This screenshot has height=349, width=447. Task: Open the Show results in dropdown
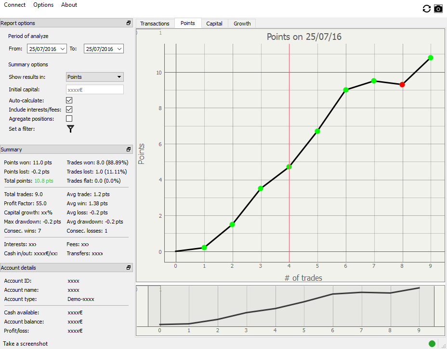pos(94,77)
